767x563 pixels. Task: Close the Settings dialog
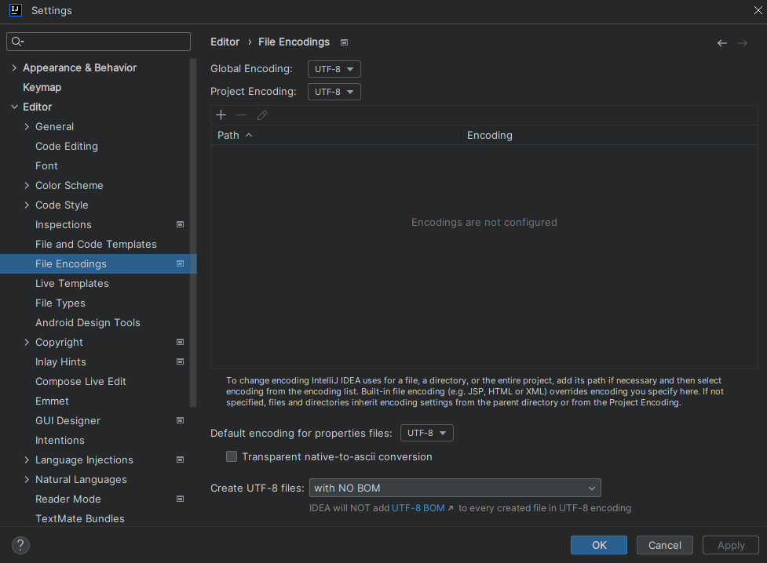point(758,10)
